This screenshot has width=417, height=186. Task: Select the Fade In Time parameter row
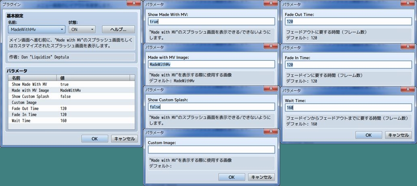pos(71,115)
